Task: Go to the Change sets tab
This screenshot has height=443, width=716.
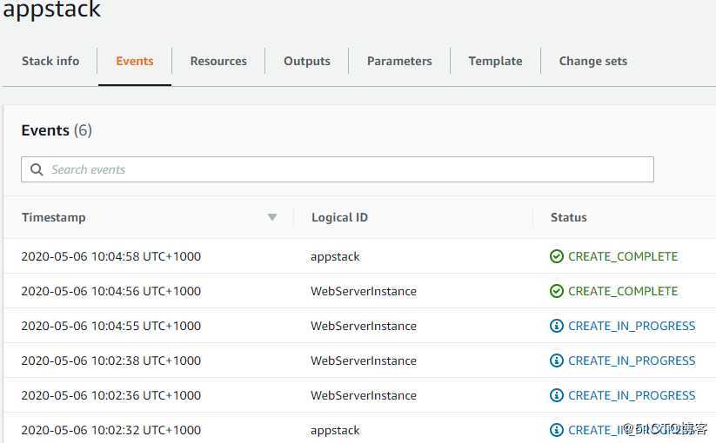Action: click(592, 61)
